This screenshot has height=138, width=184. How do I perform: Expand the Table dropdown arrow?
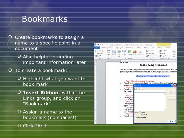coord(108,56)
